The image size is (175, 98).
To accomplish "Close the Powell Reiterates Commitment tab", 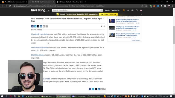I will tap(27, 2).
